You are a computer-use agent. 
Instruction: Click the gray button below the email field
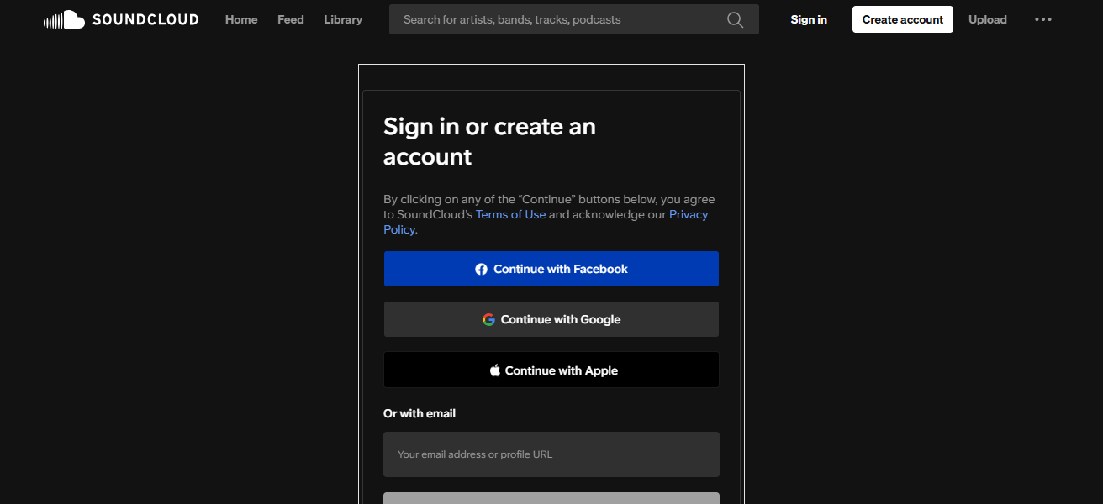[x=551, y=498]
